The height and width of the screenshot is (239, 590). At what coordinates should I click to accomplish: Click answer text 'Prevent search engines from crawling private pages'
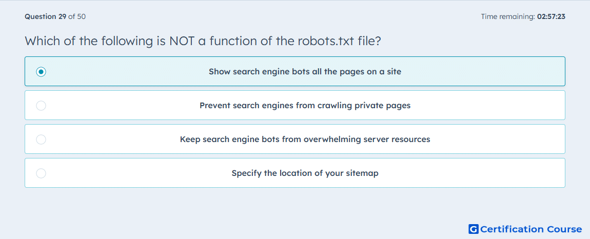click(305, 105)
